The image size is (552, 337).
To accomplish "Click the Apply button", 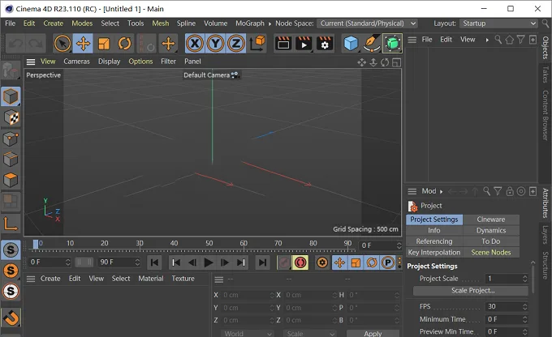I will (373, 333).
